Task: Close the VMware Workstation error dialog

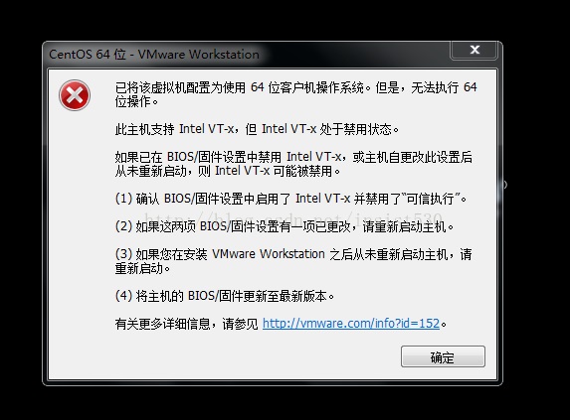Action: tap(475, 50)
